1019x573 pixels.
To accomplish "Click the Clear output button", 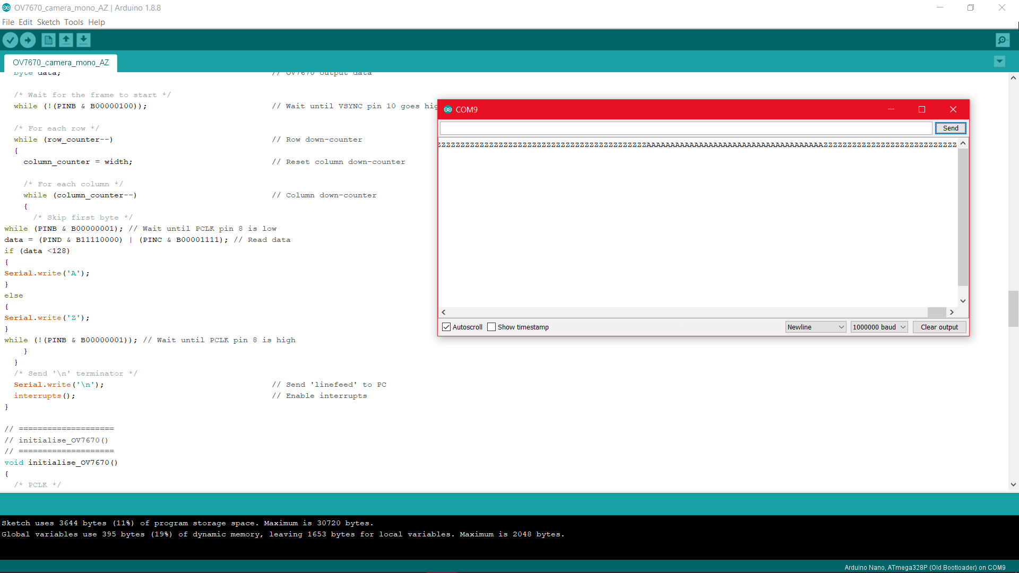I will 939,327.
